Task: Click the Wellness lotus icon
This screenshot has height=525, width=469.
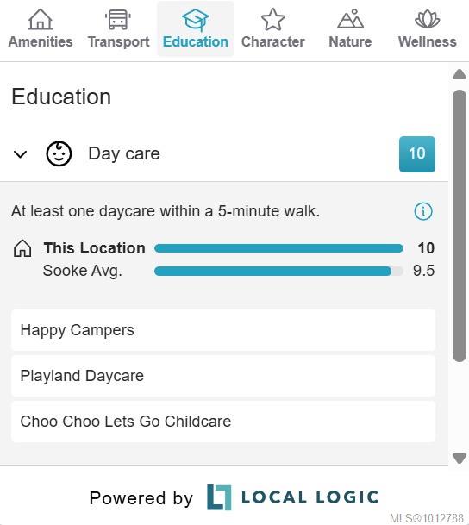Action: [x=427, y=19]
